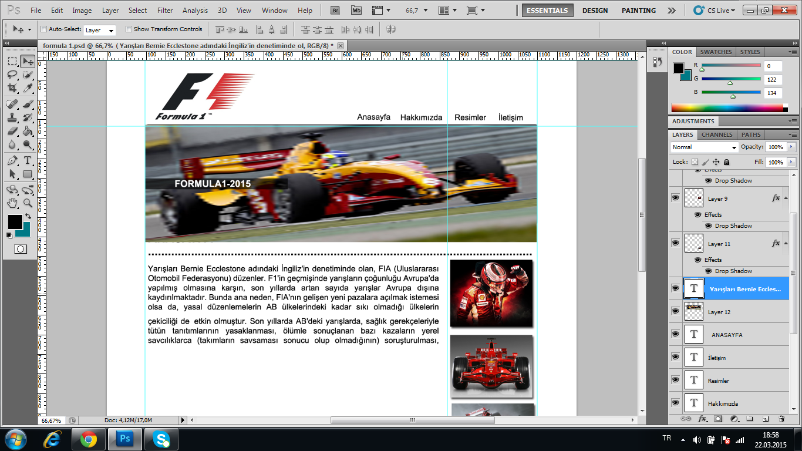Hide the Resimler text layer
Viewport: 802px width, 451px height.
675,380
